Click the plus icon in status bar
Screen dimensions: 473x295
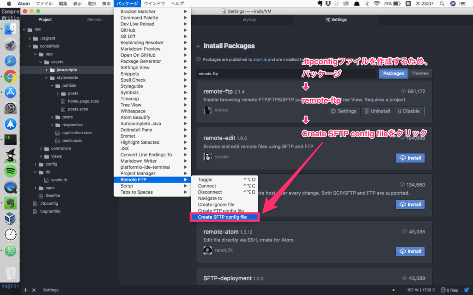(x=26, y=290)
